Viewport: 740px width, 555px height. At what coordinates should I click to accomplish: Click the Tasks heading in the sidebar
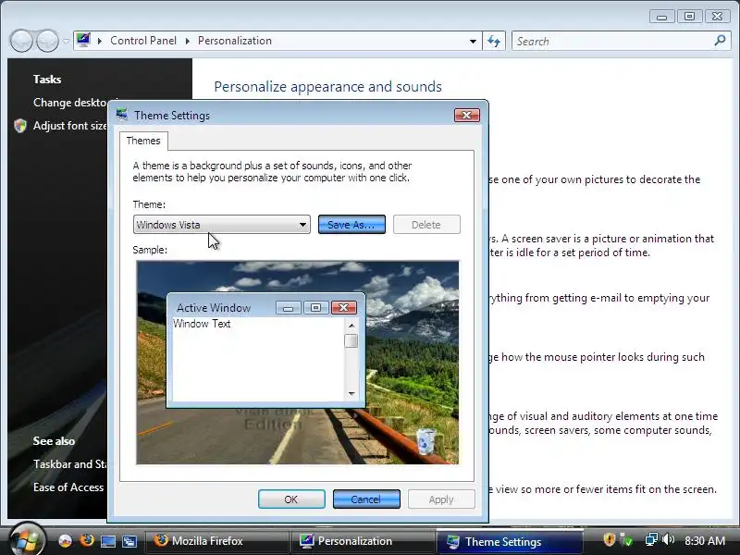47,80
